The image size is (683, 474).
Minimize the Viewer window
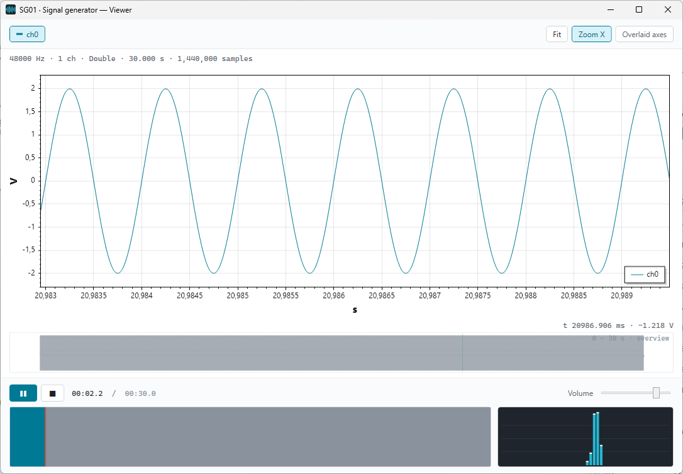[611, 9]
